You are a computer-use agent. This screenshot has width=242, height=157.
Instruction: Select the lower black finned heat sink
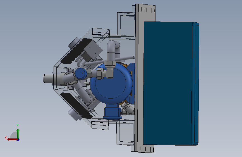click(76, 105)
